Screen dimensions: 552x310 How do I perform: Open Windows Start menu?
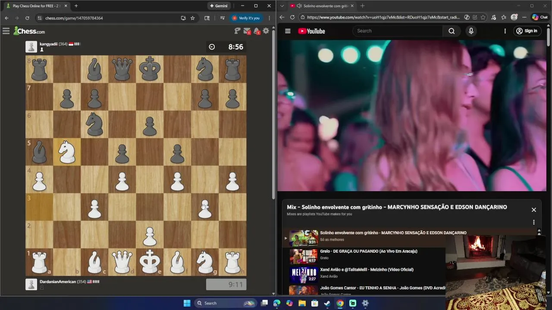(187, 303)
